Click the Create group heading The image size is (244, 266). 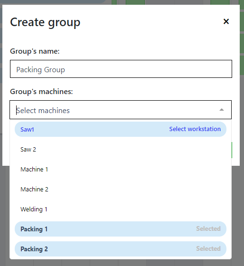tap(45, 22)
